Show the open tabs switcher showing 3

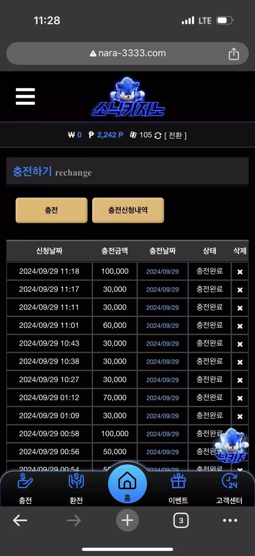[181, 520]
